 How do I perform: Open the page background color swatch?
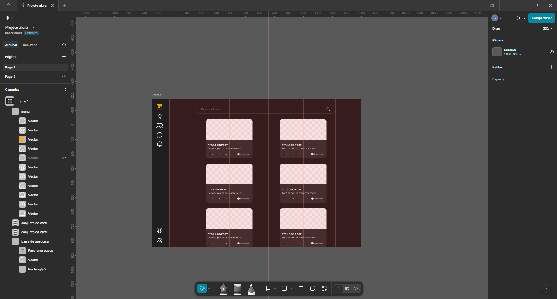click(x=497, y=52)
